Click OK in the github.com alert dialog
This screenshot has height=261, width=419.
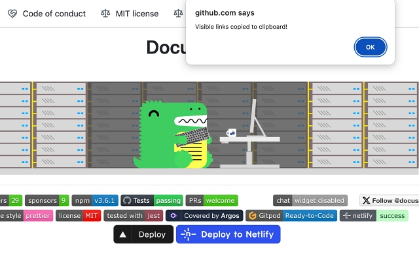[x=370, y=47]
